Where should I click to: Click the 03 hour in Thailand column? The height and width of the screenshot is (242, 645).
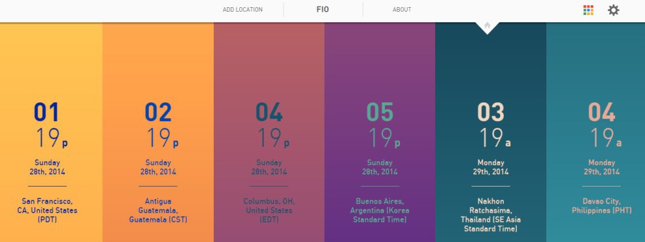pyautogui.click(x=491, y=113)
